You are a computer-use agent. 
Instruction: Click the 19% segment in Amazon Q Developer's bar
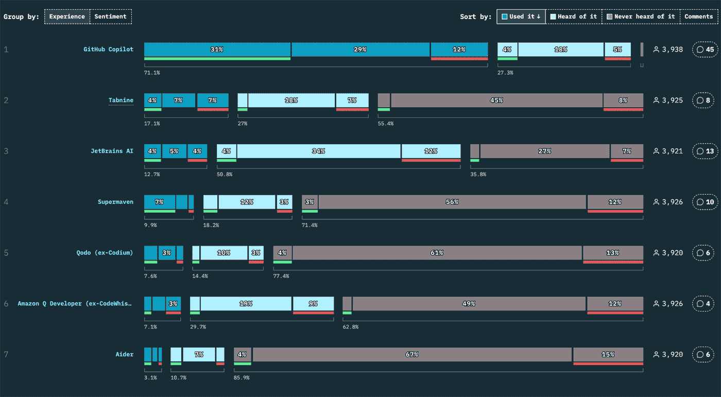[246, 304]
